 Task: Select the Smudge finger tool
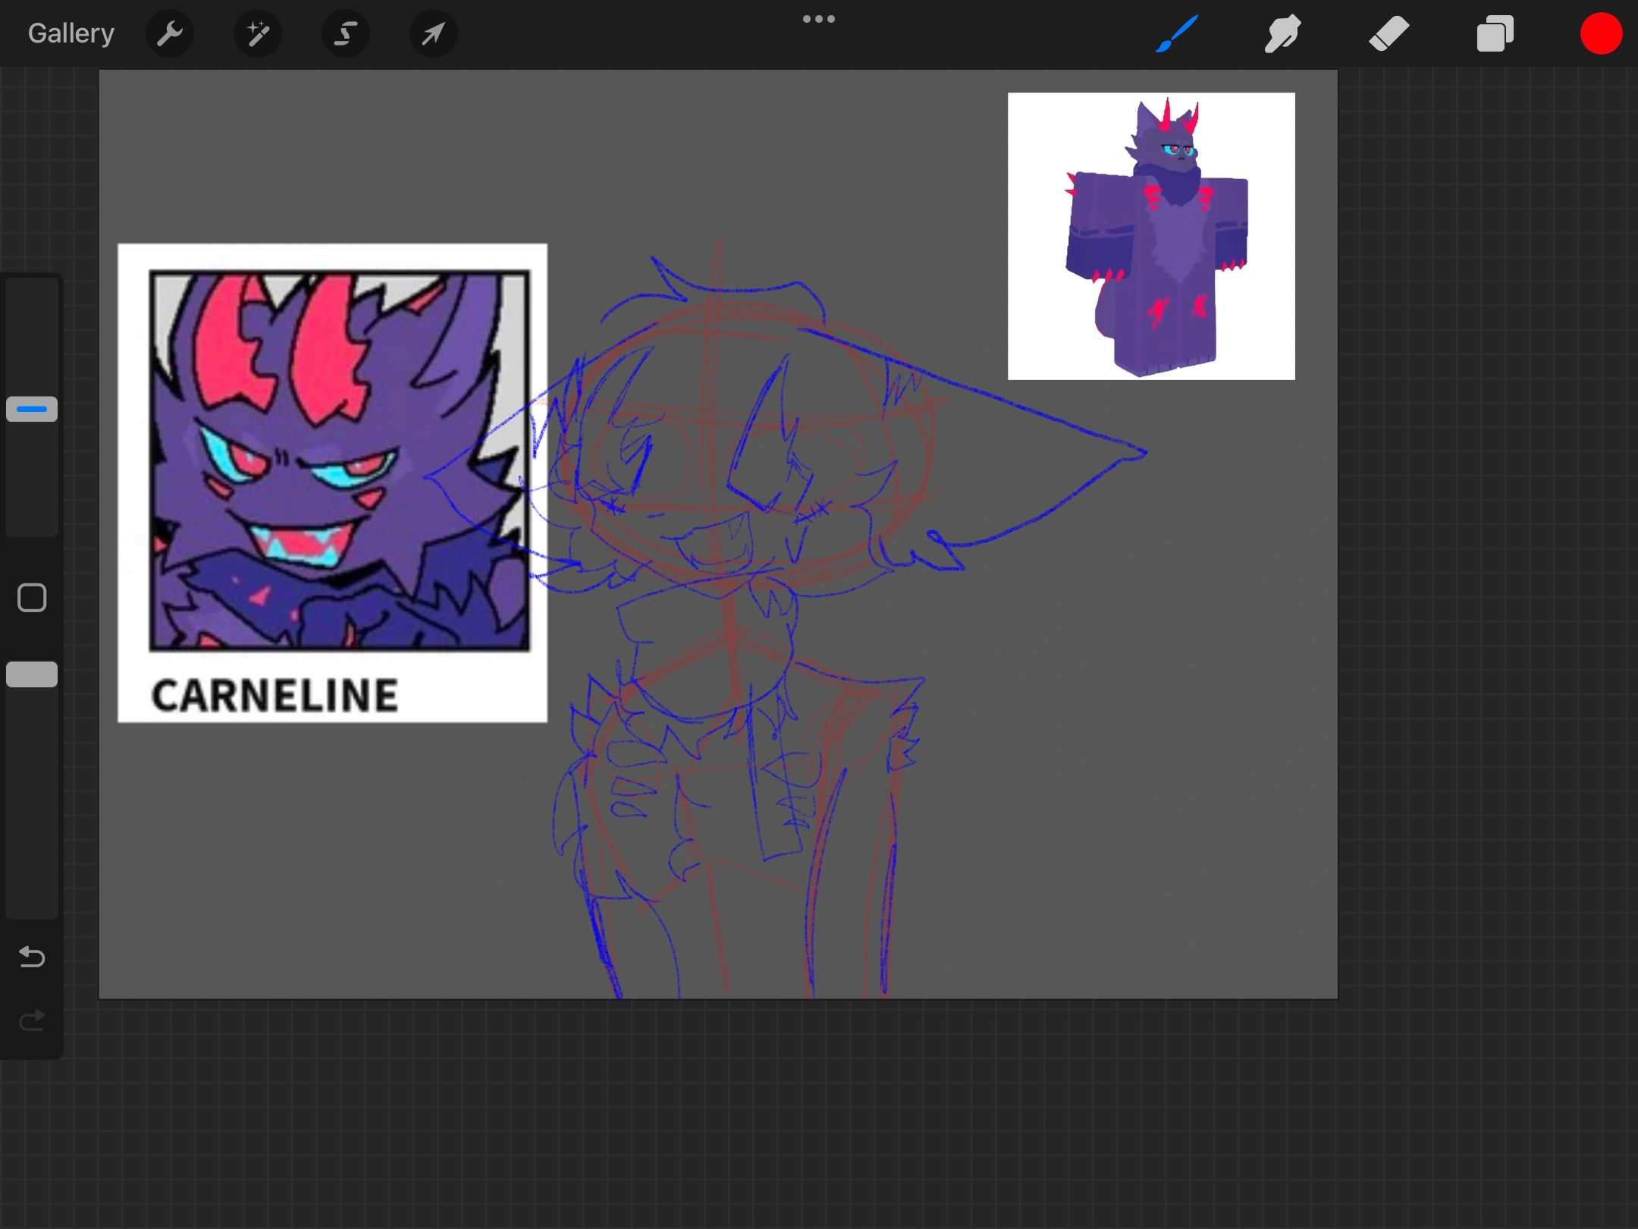pyautogui.click(x=1282, y=33)
